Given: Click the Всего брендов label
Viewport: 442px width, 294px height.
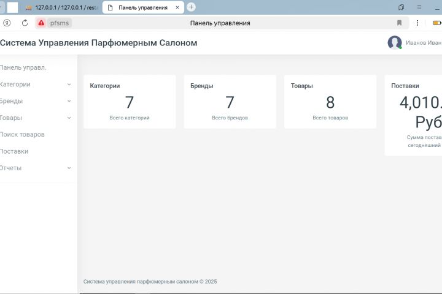Looking at the screenshot, I should coord(230,118).
